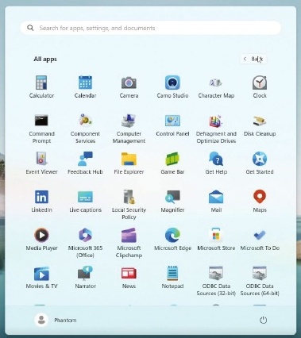Open the Get Help app
The width and height of the screenshot is (301, 338).
(216, 163)
